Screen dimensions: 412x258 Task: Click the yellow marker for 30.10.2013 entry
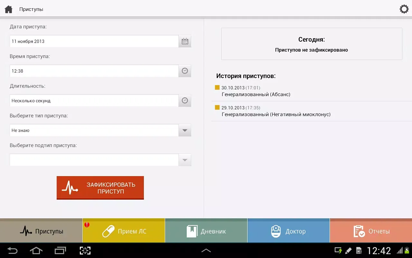[217, 87]
